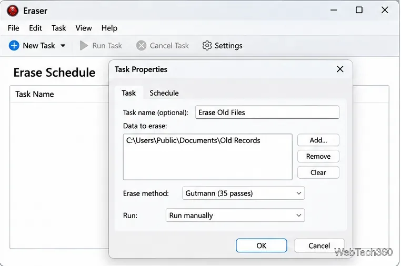
Task: Open the File menu
Action: coord(14,28)
